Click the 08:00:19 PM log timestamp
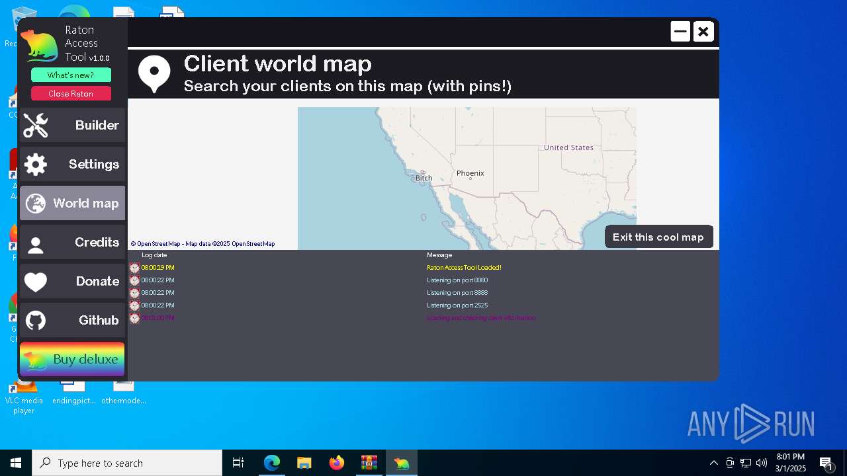Viewport: 847px width, 476px height. tap(157, 268)
